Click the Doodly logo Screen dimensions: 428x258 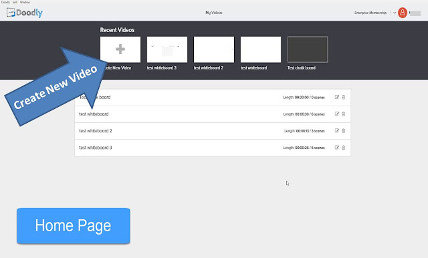(x=25, y=13)
